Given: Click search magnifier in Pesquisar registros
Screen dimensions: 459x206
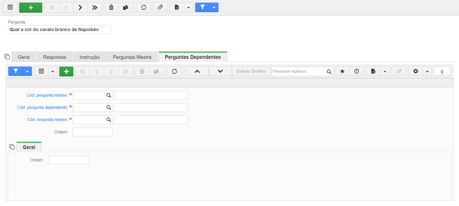Looking at the screenshot, I should click(x=329, y=72).
